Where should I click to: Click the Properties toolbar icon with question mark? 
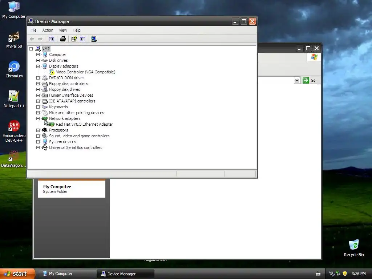click(x=74, y=39)
